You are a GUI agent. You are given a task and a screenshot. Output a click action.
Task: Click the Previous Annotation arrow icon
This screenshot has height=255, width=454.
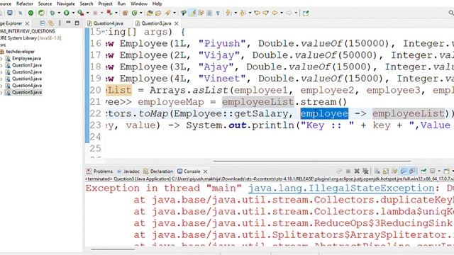point(243,13)
